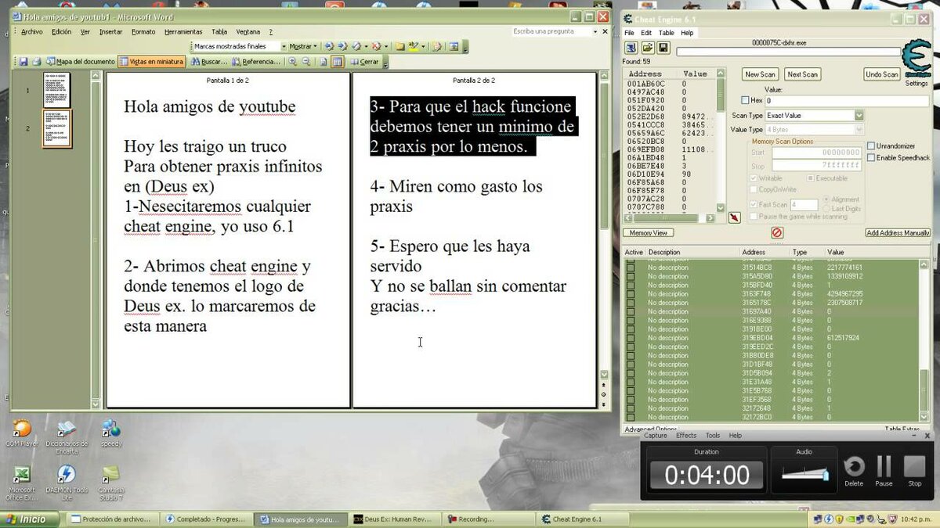This screenshot has height=528, width=940.
Task: Click the red arrow add-to-list icon
Action: 735,217
